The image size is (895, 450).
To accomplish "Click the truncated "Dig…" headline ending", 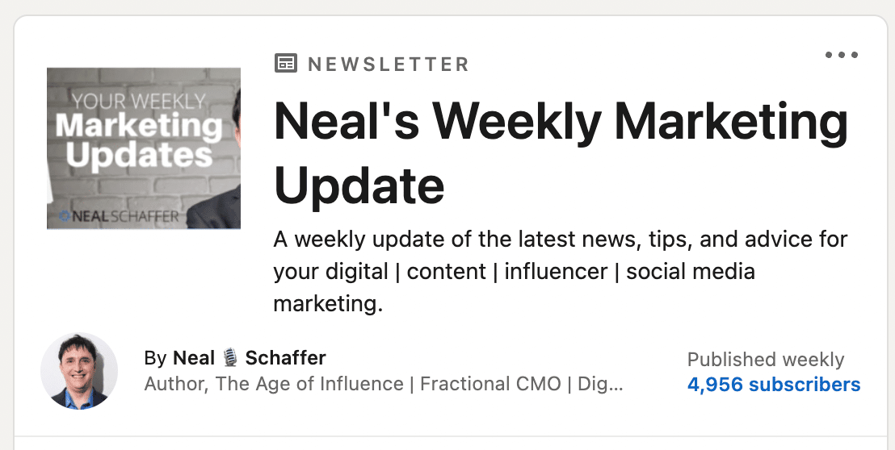I will pos(600,384).
